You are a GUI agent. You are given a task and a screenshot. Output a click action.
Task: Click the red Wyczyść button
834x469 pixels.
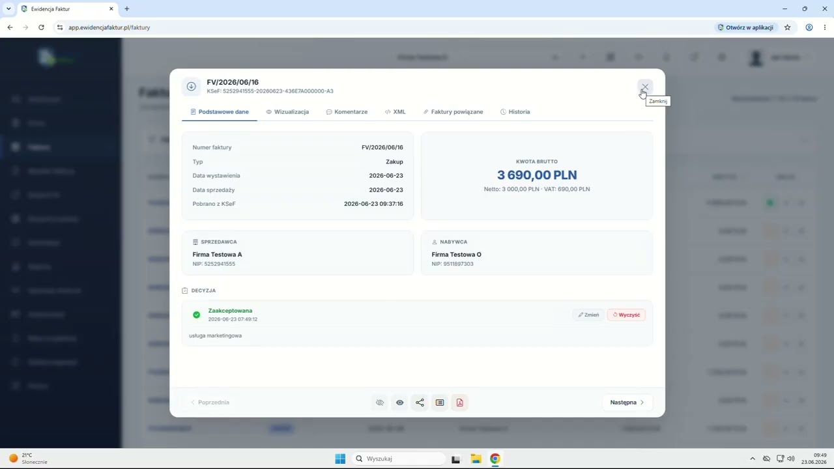(x=626, y=315)
